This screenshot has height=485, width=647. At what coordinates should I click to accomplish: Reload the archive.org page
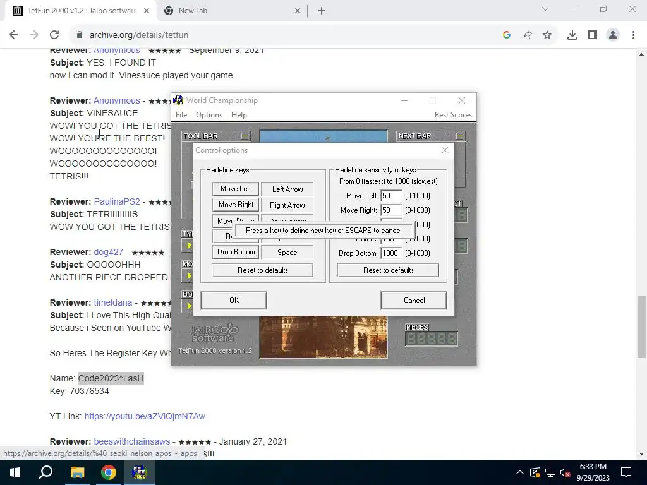point(54,35)
